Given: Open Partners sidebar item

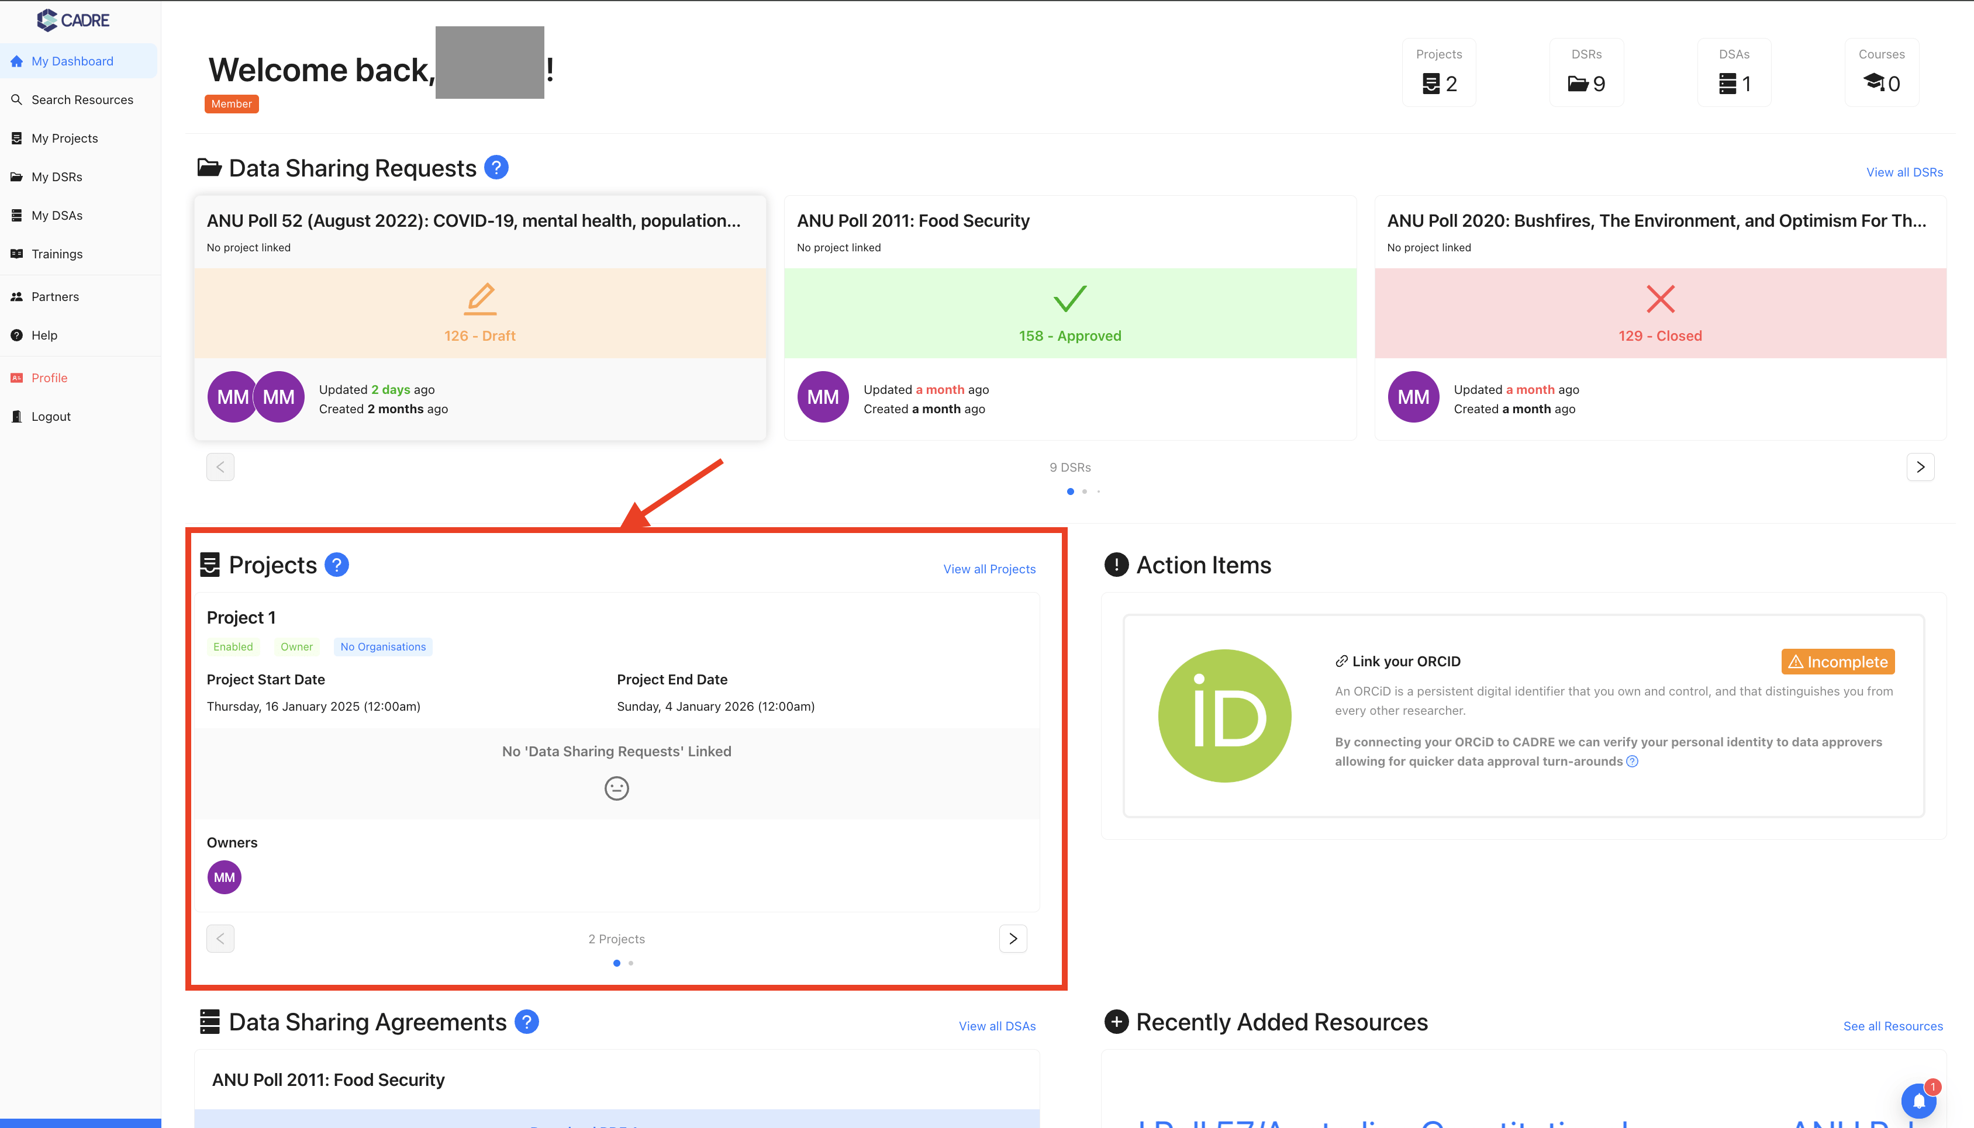Looking at the screenshot, I should [x=78, y=297].
